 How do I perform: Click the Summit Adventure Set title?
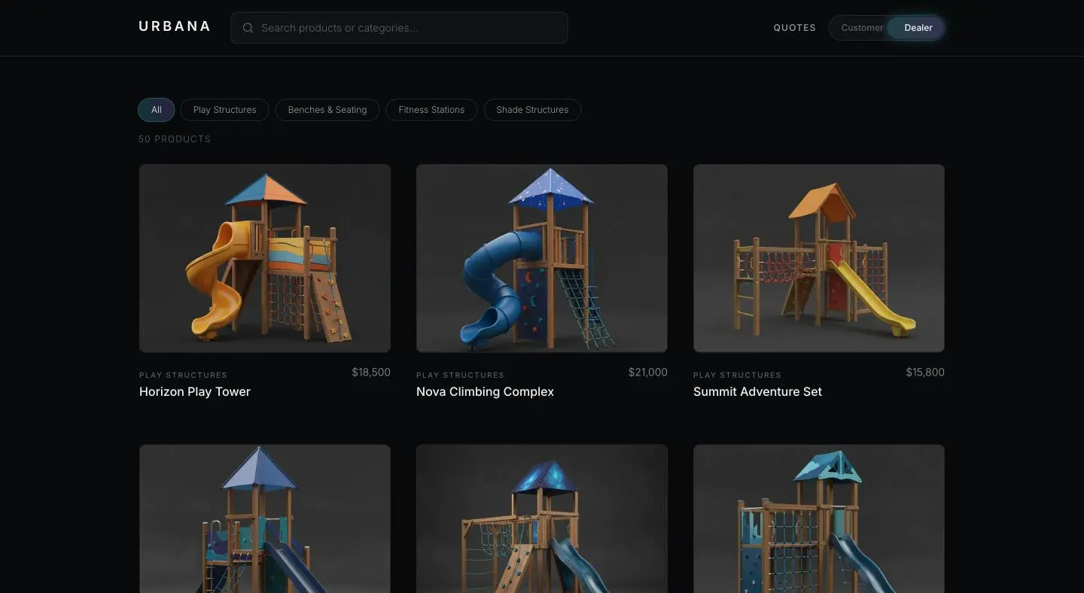pos(757,391)
